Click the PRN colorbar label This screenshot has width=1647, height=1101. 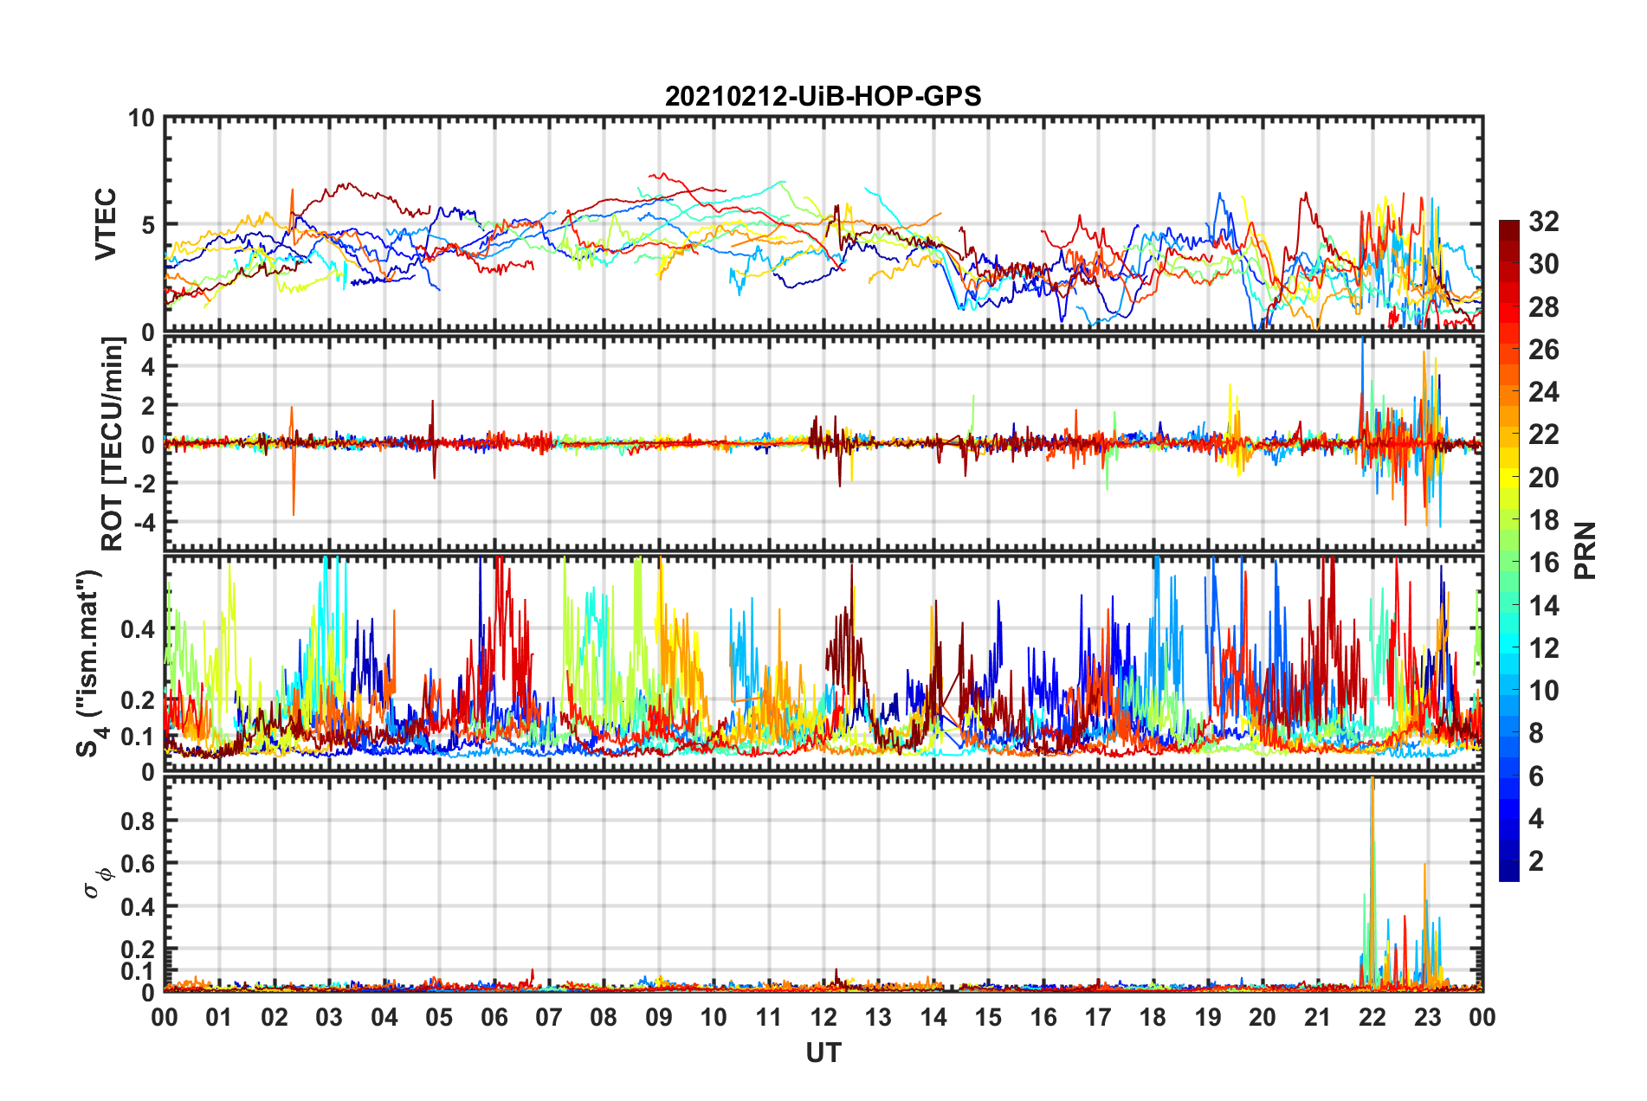pyautogui.click(x=1586, y=550)
